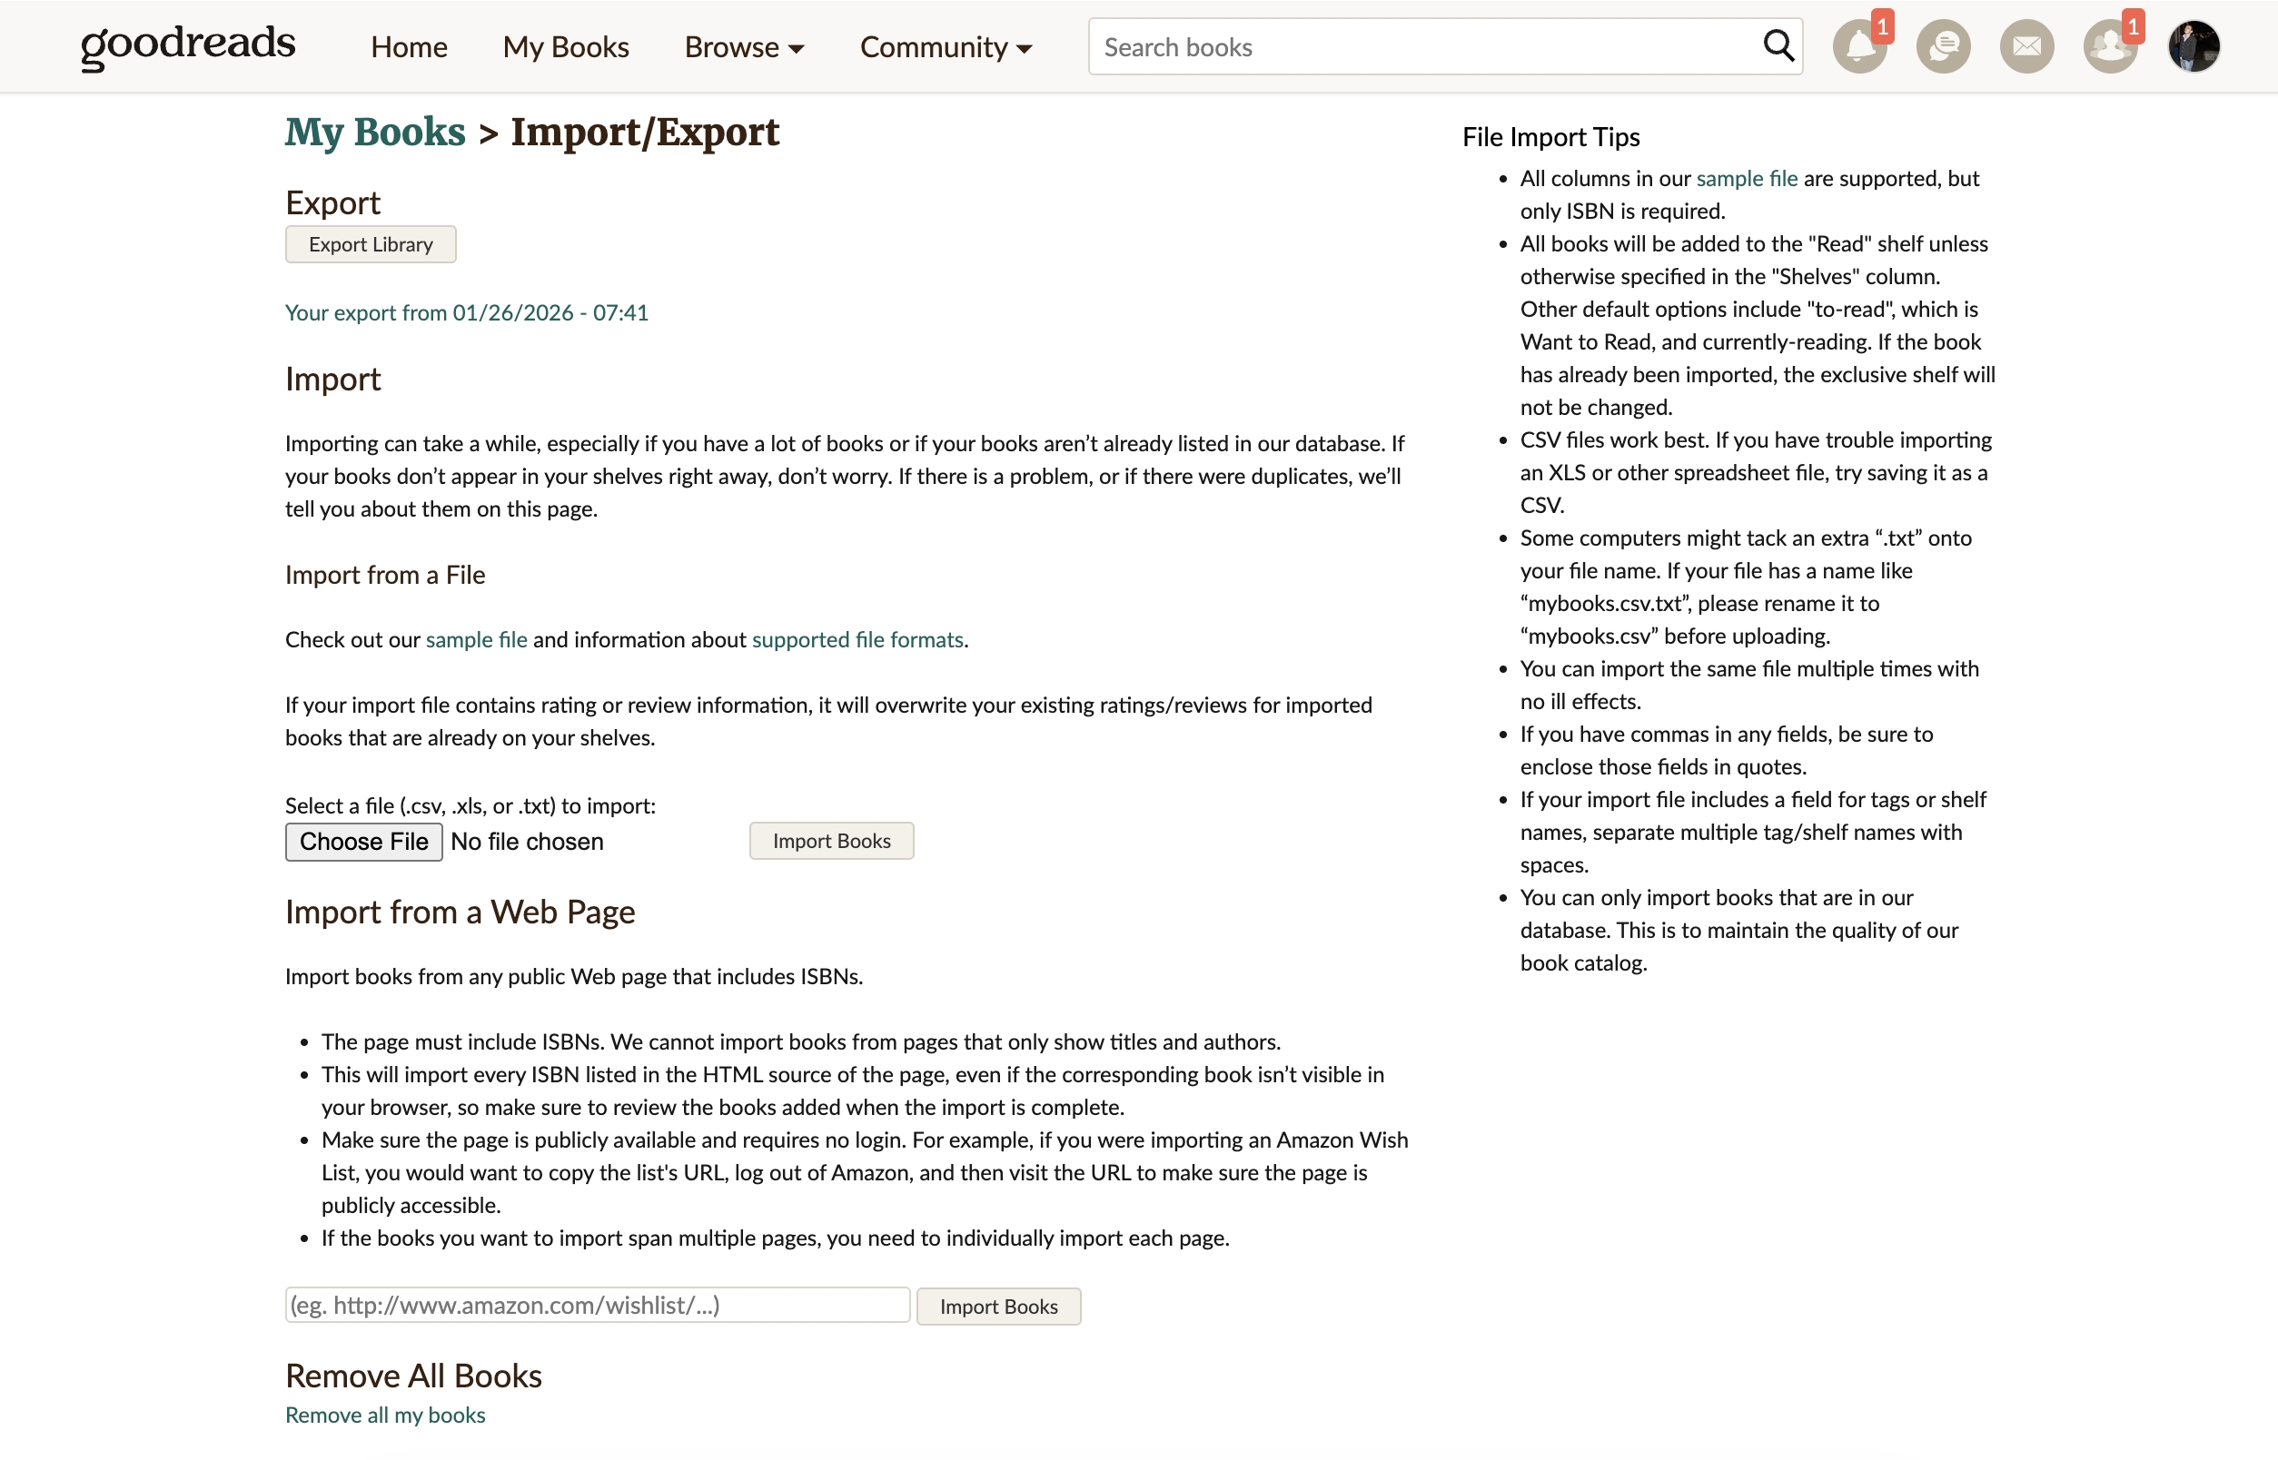Click the goodreads logo
Screen dimensions: 2278x1460
click(187, 44)
